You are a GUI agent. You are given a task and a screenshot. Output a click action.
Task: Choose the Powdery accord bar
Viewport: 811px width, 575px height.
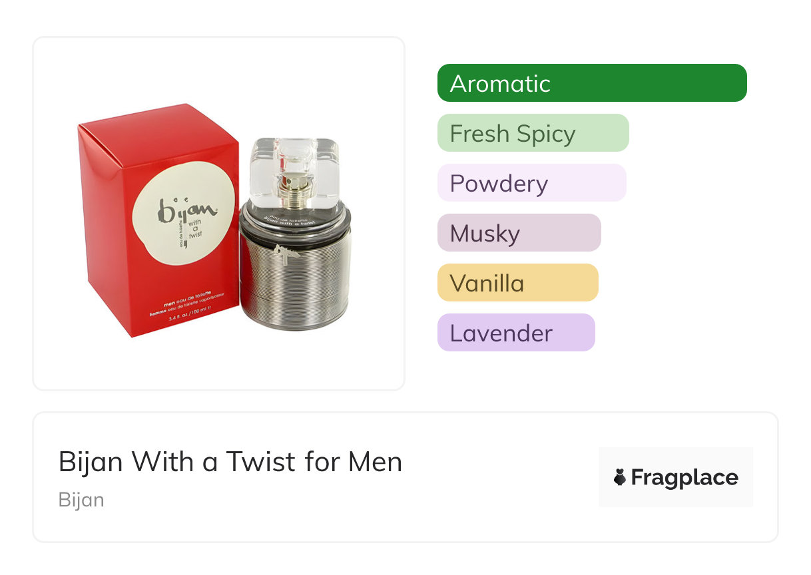coord(532,183)
